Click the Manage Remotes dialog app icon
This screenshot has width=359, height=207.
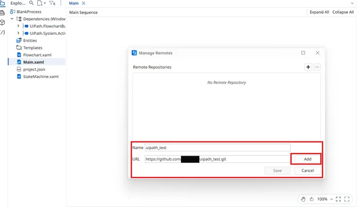tap(134, 53)
